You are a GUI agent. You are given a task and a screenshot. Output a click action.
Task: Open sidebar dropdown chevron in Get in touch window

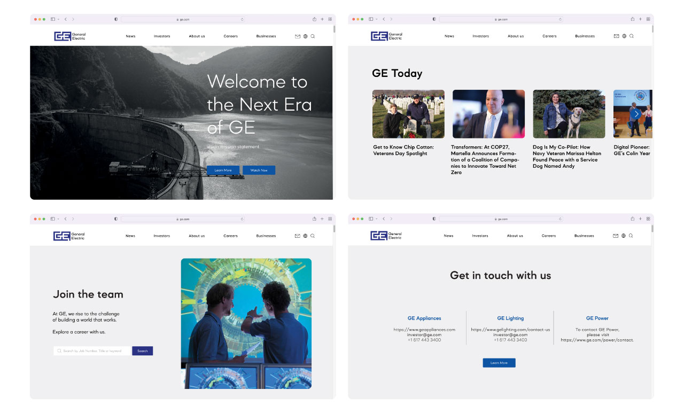coord(377,219)
